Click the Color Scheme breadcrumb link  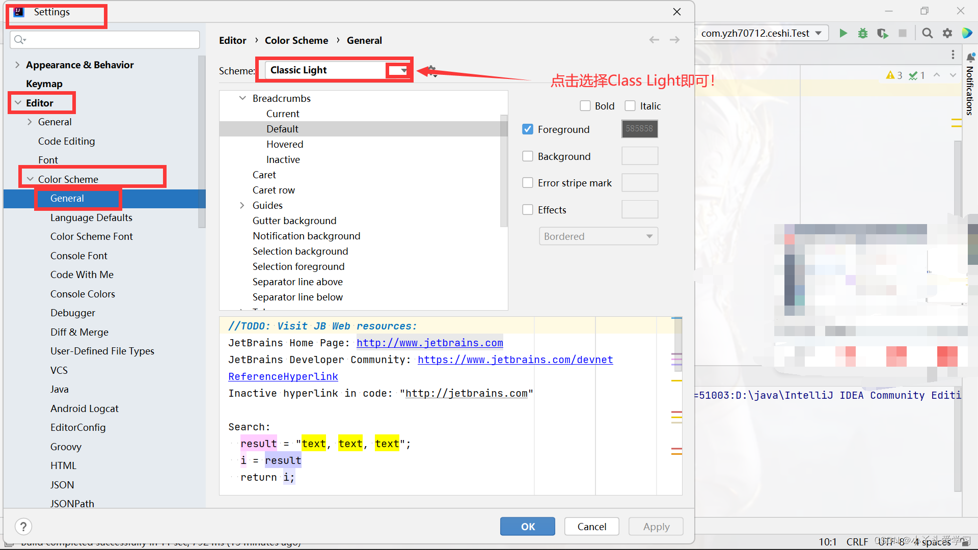point(296,40)
